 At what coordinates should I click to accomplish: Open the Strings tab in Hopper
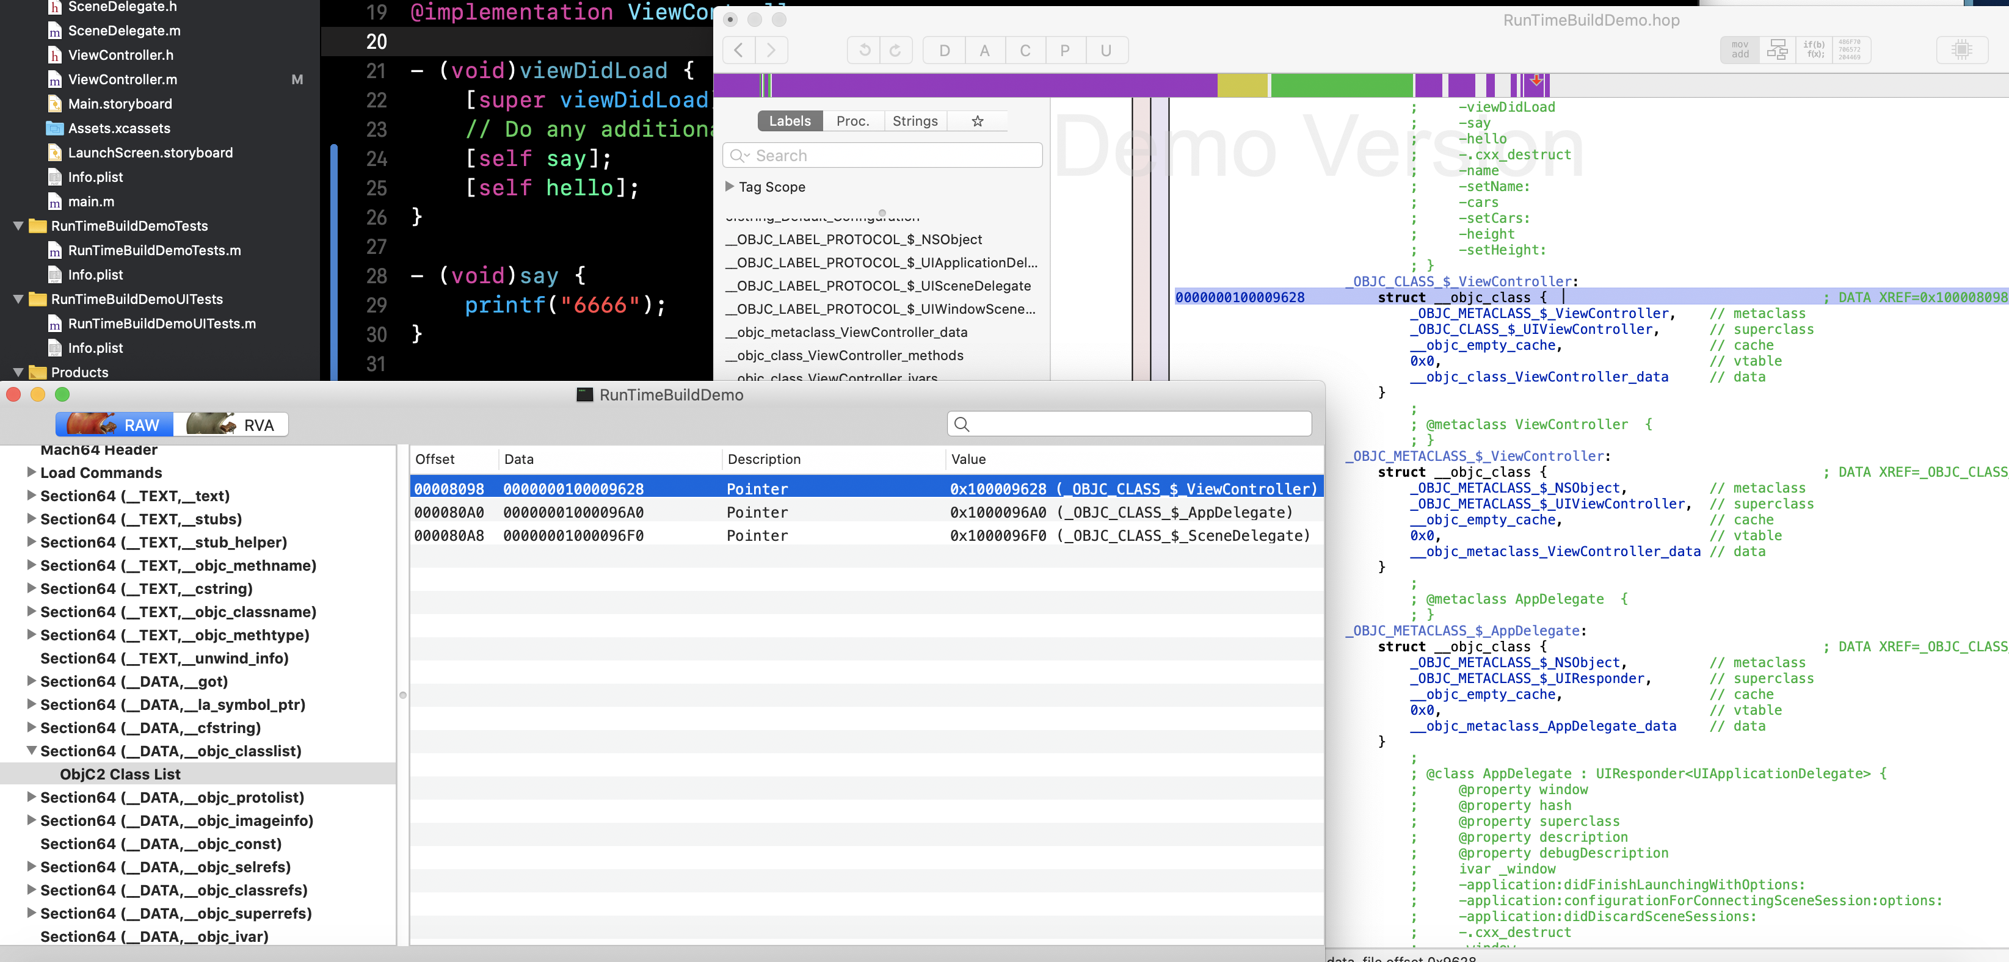coord(915,121)
